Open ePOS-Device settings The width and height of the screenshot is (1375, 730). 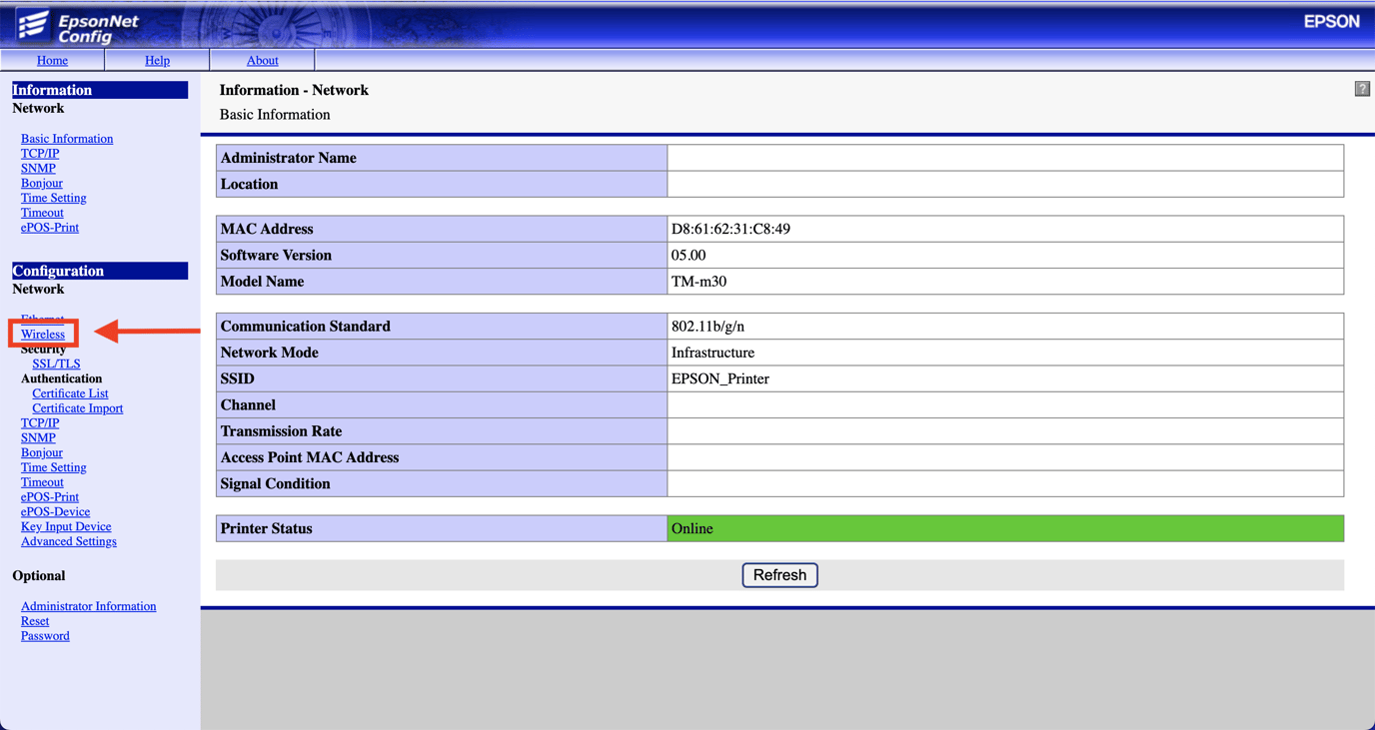55,511
